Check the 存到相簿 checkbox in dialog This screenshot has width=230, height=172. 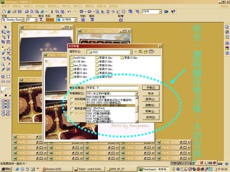(x=72, y=99)
